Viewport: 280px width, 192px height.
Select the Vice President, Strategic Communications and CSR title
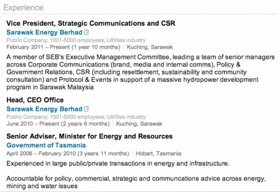click(x=91, y=23)
